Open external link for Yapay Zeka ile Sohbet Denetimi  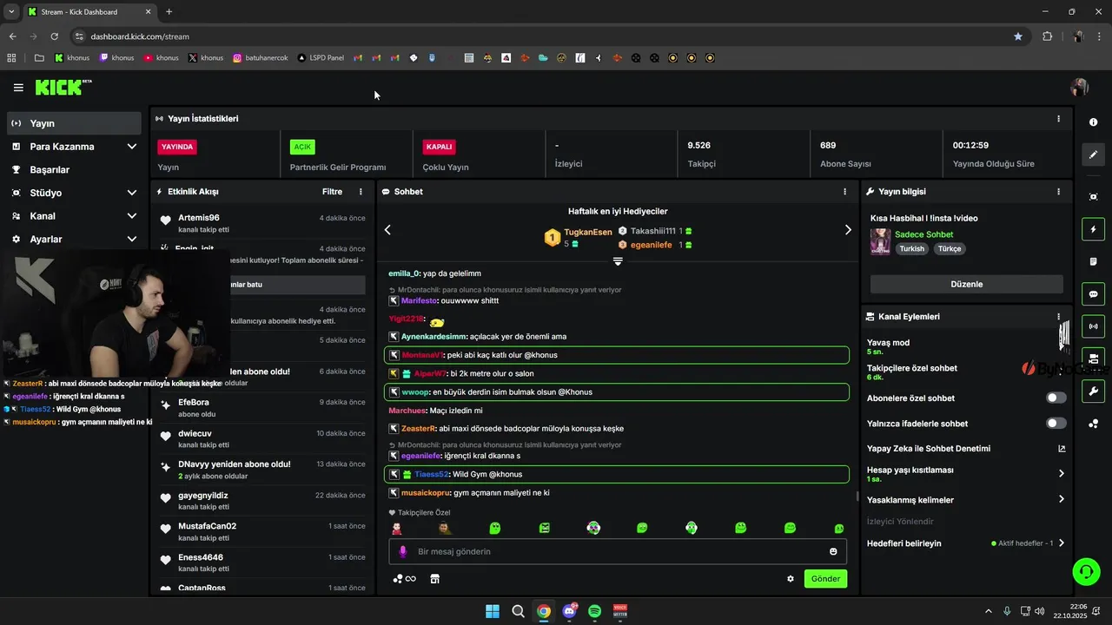point(1061,449)
